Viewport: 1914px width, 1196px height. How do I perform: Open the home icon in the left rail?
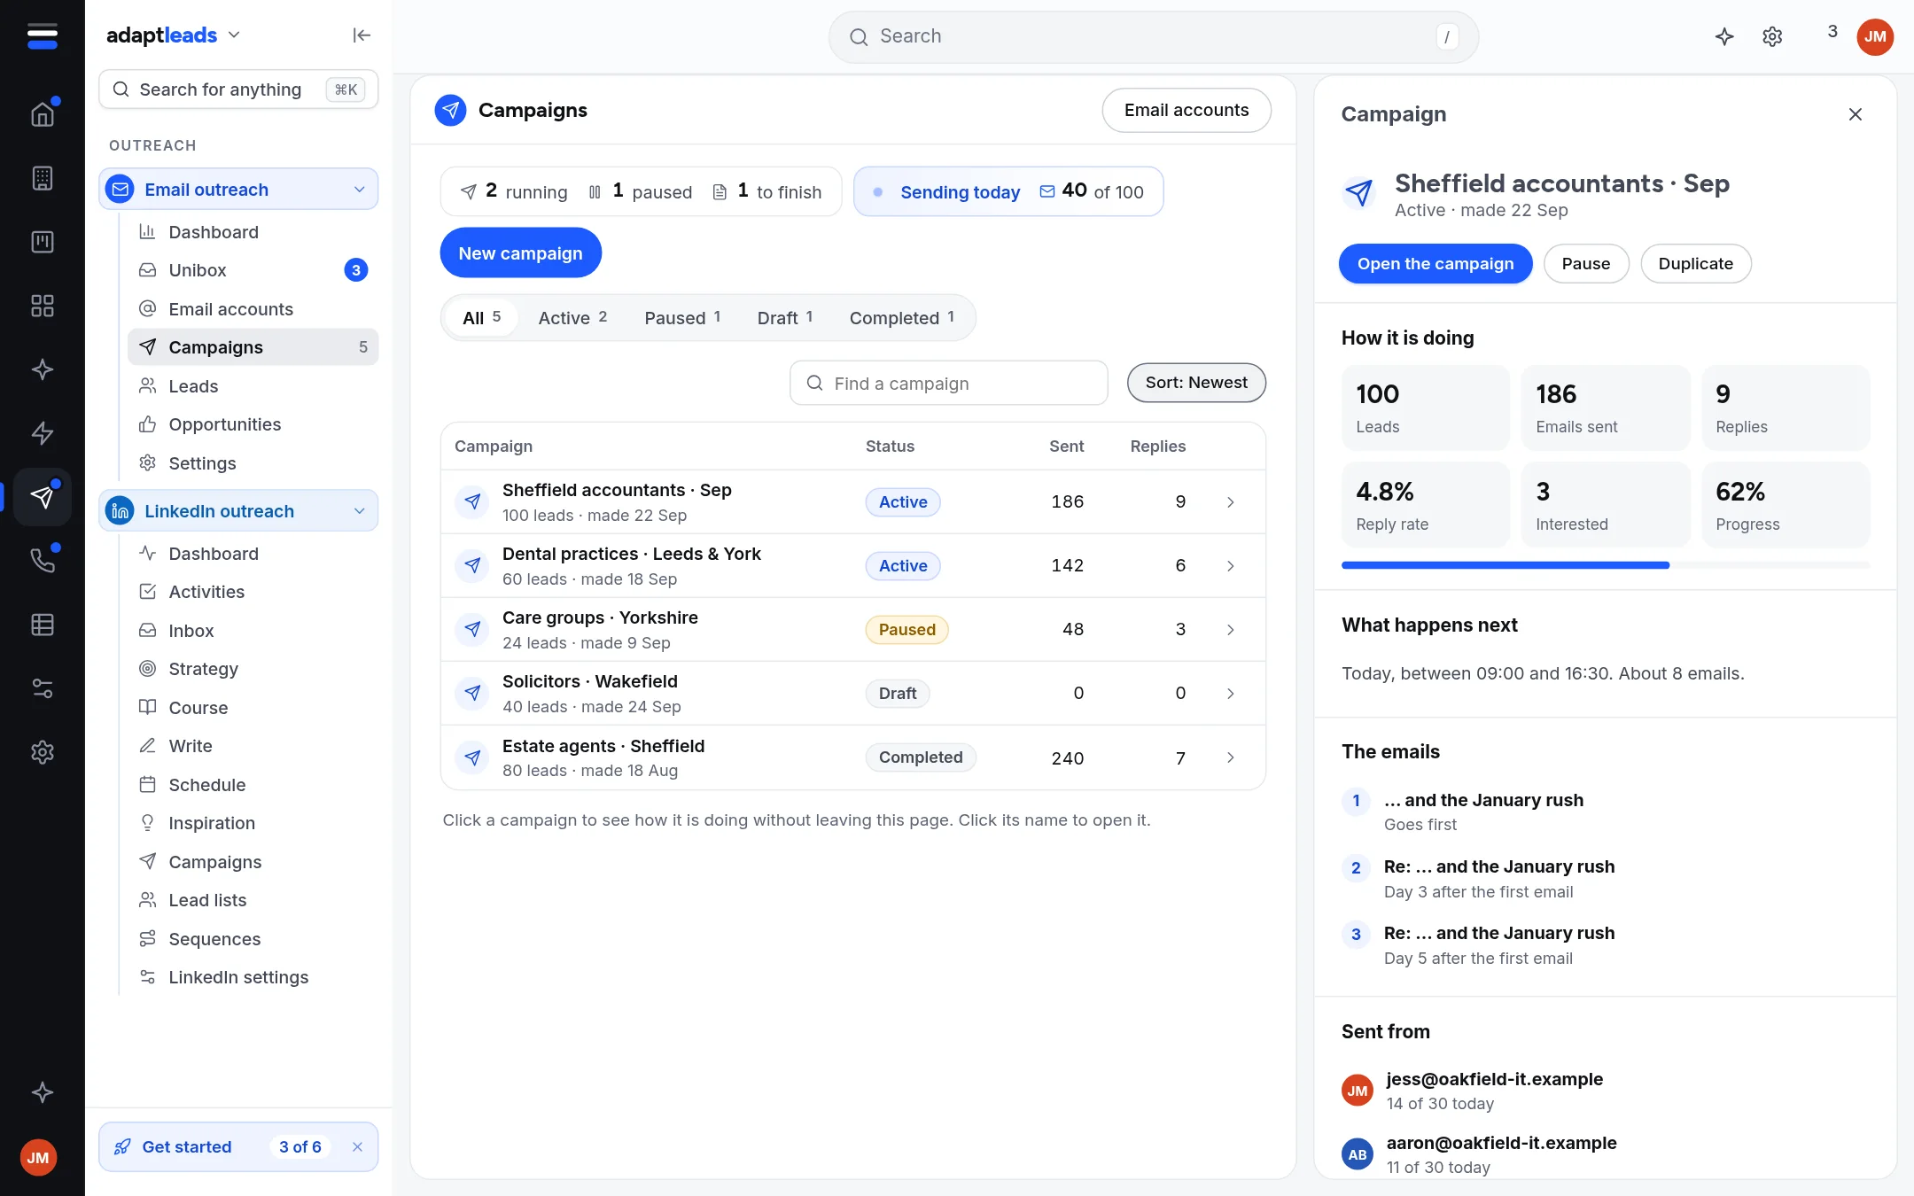tap(43, 114)
